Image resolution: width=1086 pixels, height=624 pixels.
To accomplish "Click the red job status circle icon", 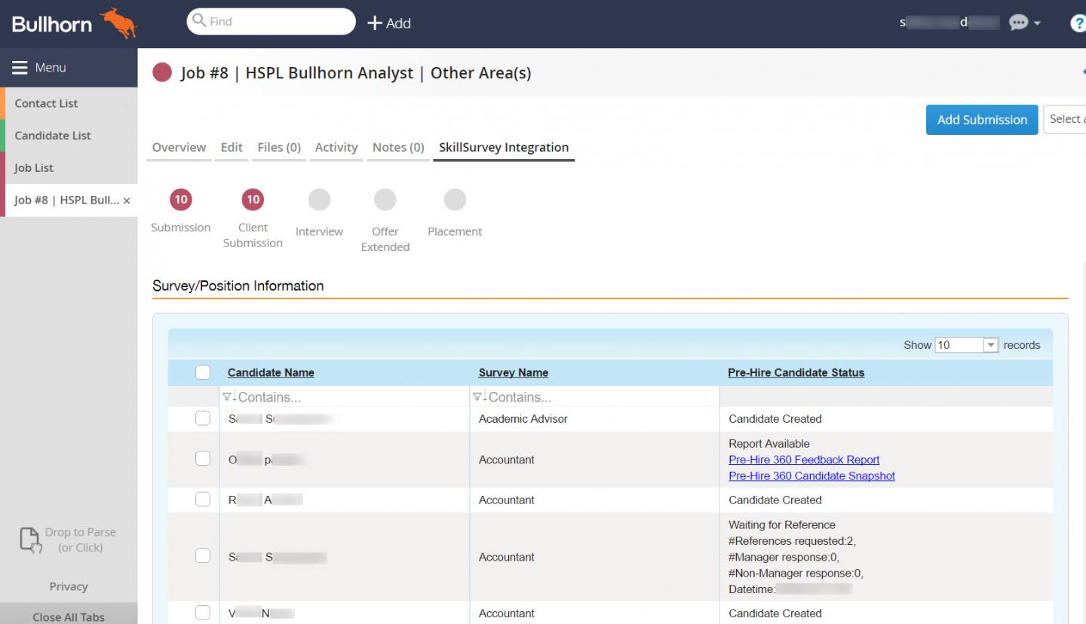I will pos(162,72).
